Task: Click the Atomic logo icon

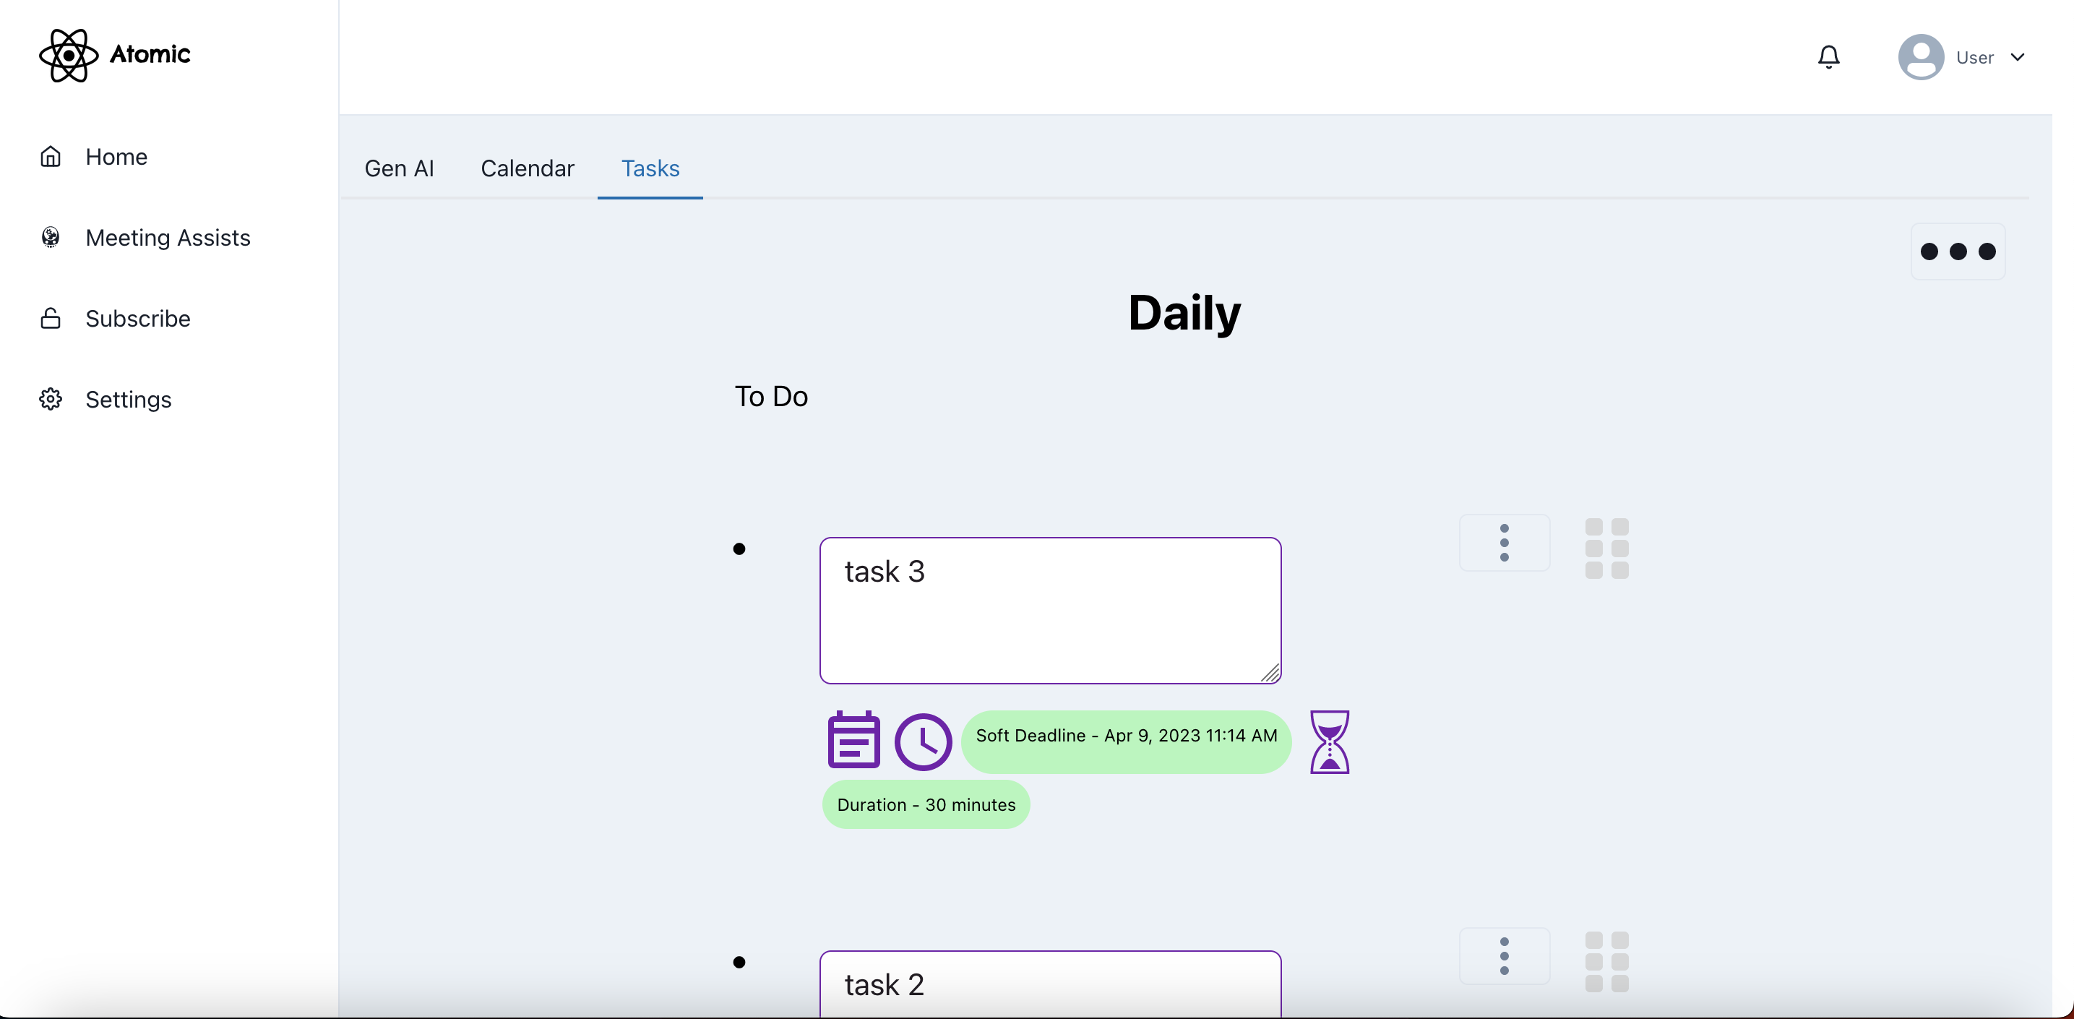Action: coord(69,55)
